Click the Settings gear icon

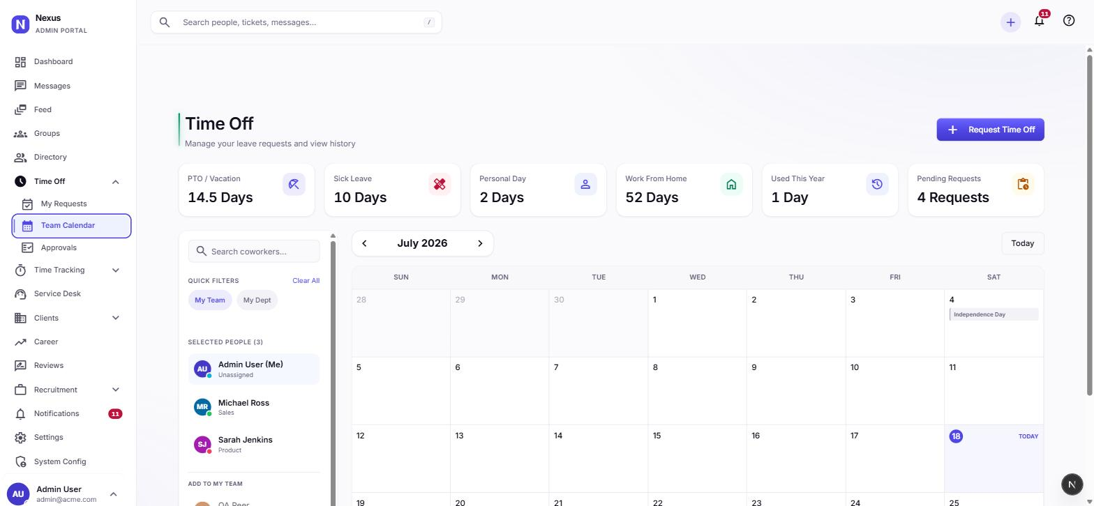20,438
